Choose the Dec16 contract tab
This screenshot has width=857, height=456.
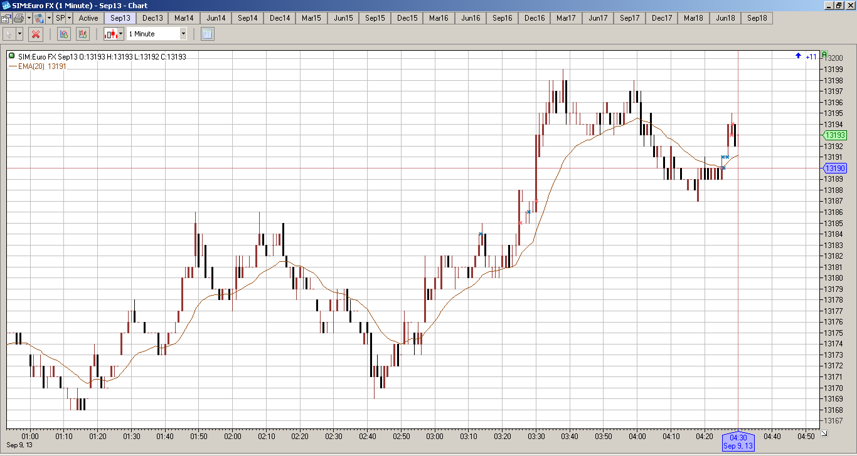(535, 18)
